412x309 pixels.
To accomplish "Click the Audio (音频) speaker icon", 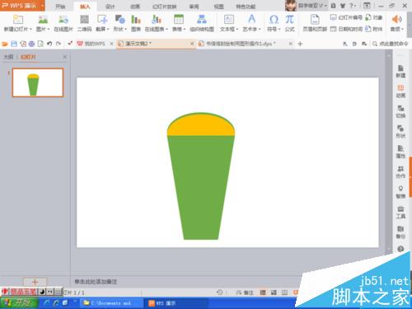I will 396,19.
